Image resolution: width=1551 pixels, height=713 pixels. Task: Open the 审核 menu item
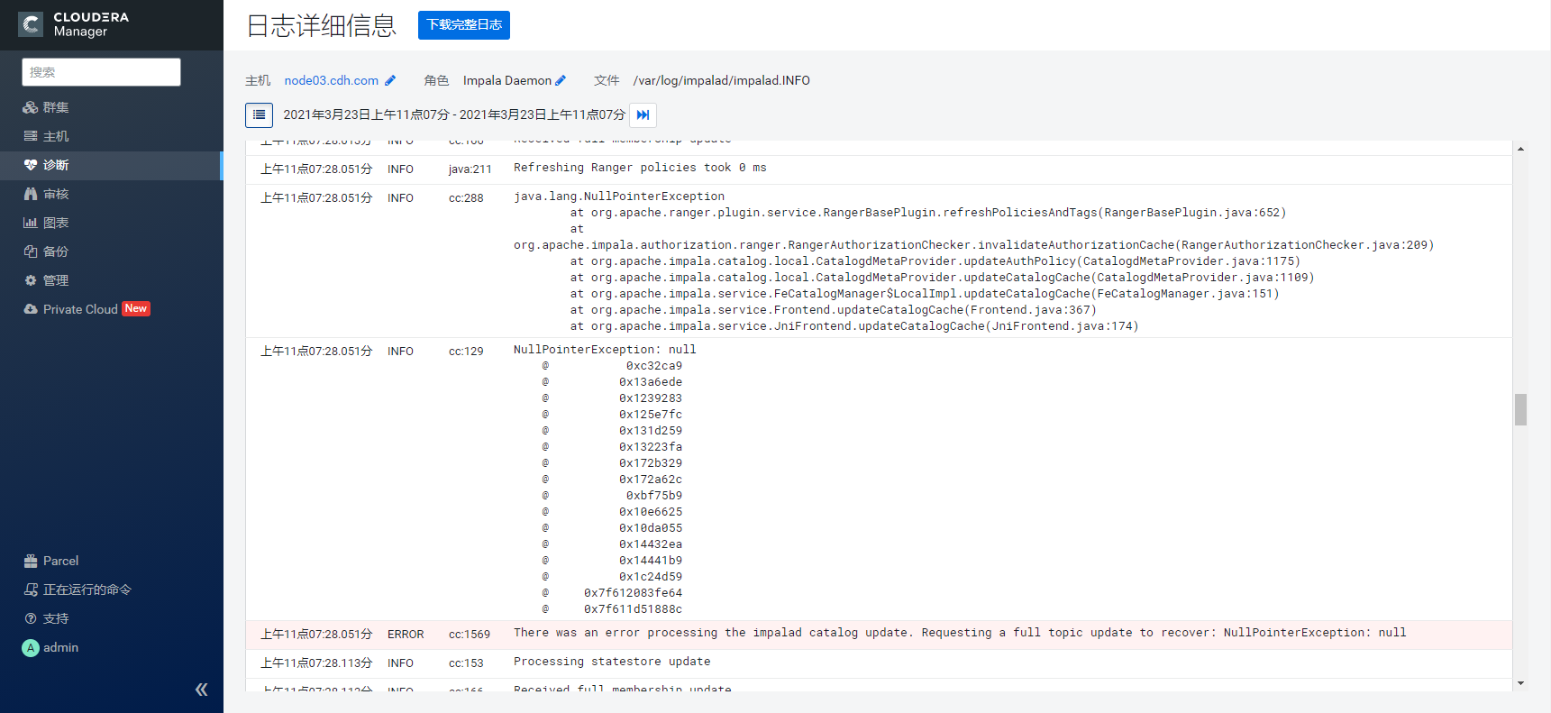click(x=56, y=194)
